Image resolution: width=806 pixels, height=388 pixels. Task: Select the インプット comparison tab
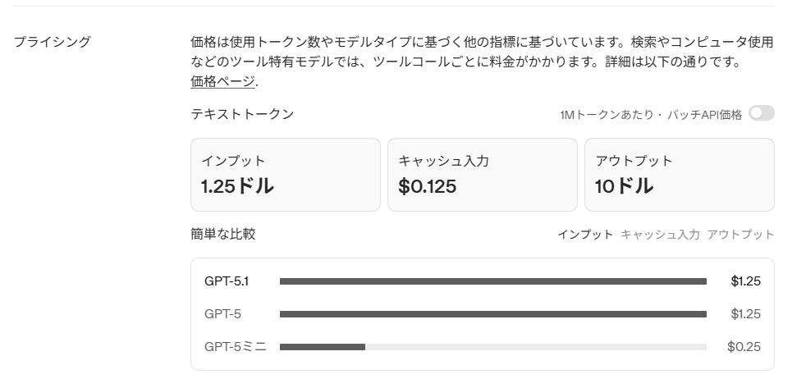(585, 235)
